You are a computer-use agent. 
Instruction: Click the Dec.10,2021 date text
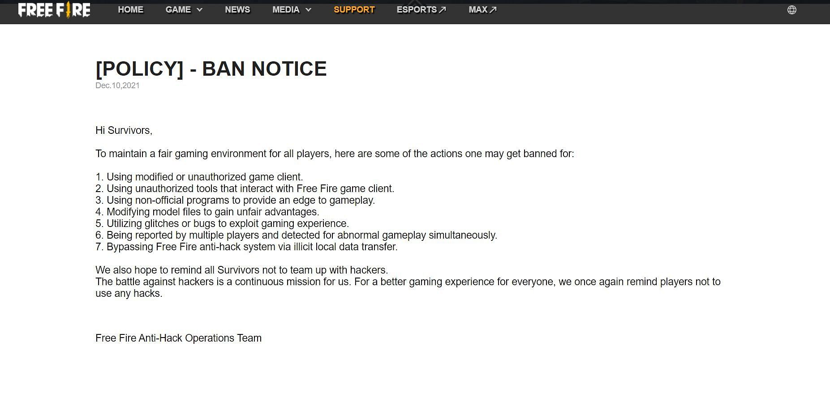coord(117,86)
